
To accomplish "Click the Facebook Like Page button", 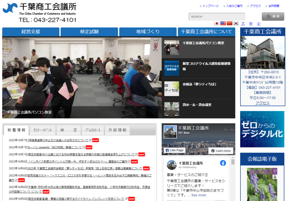I will point(174,151).
